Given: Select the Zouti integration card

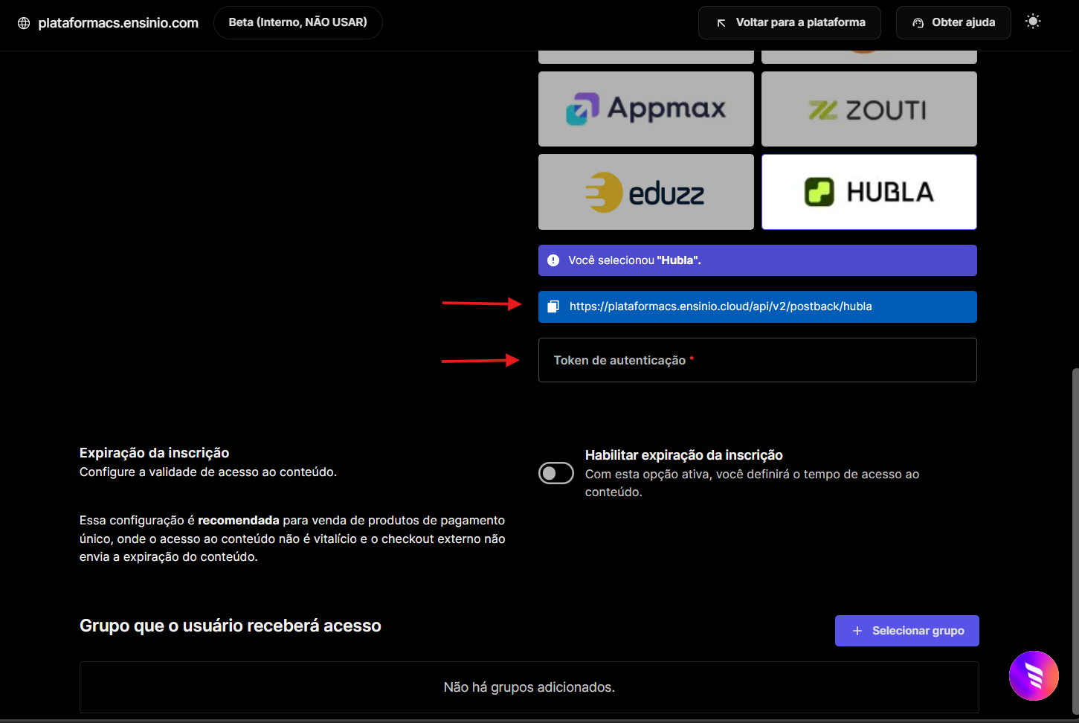Looking at the screenshot, I should pyautogui.click(x=869, y=109).
